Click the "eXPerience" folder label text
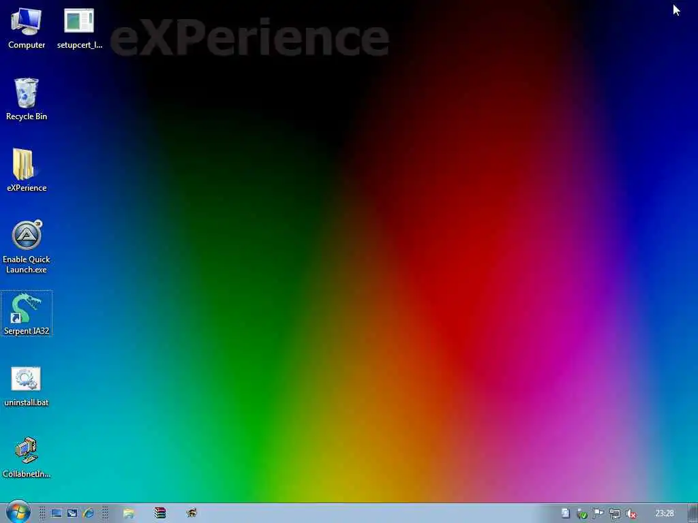Screen dimensions: 698x523 click(27, 188)
